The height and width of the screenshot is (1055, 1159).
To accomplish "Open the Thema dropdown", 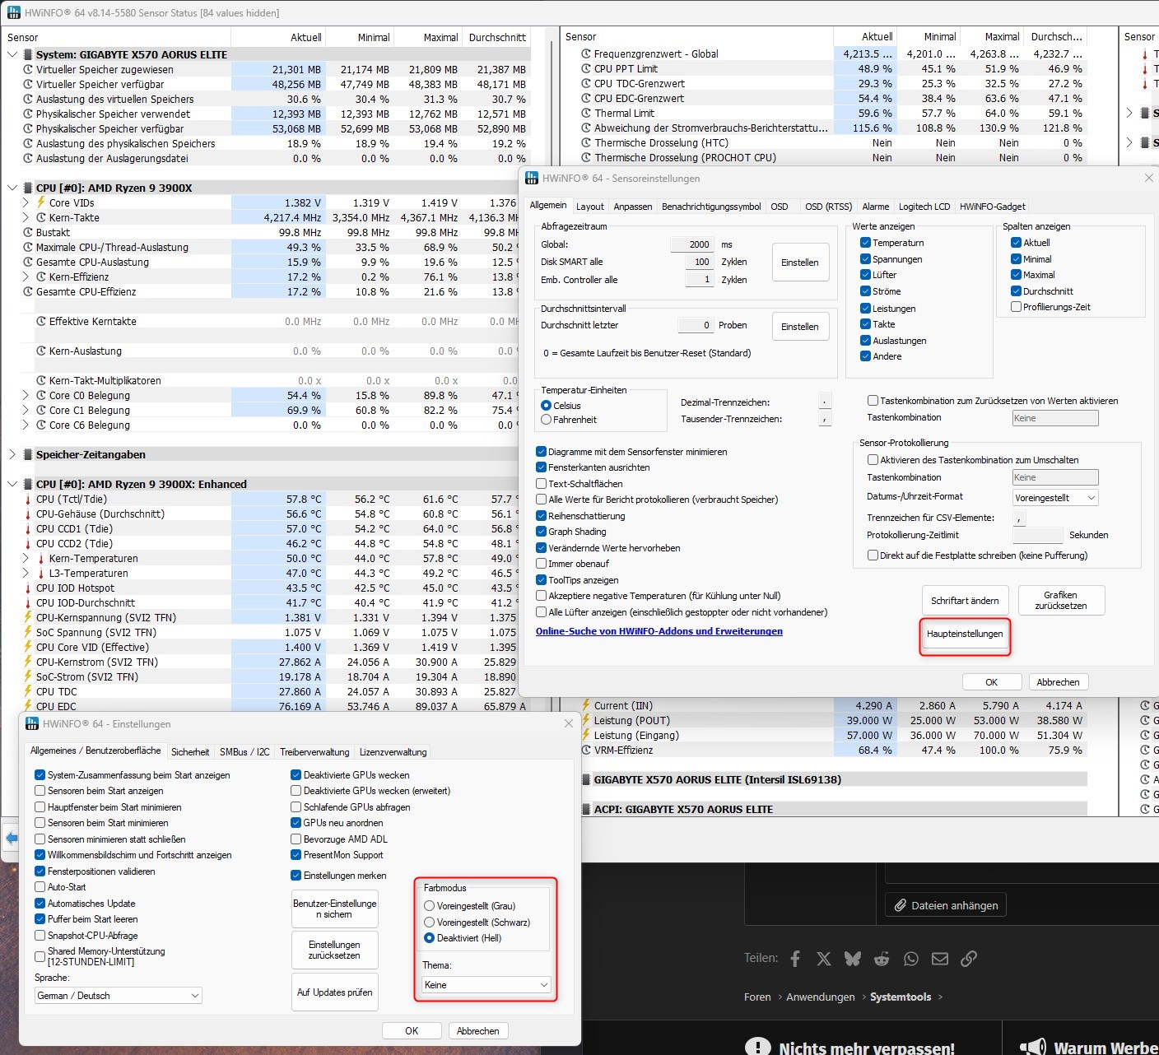I will tap(486, 985).
